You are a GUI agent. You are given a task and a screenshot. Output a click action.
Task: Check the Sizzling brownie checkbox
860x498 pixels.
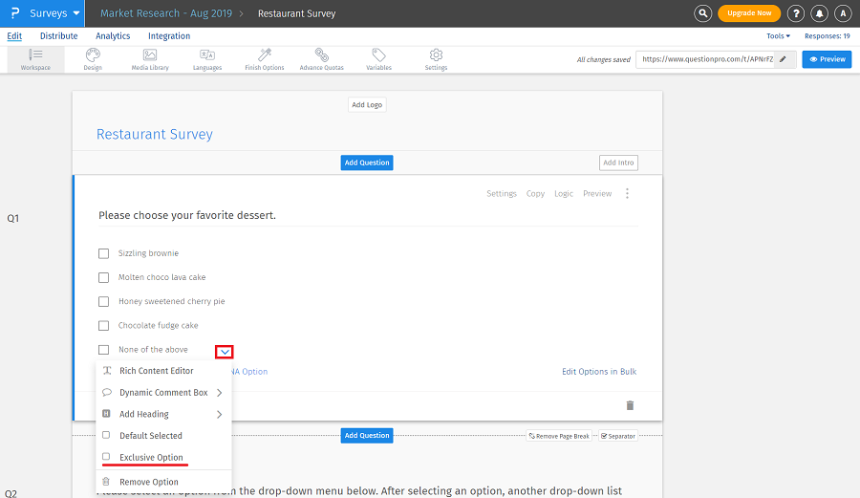point(103,253)
